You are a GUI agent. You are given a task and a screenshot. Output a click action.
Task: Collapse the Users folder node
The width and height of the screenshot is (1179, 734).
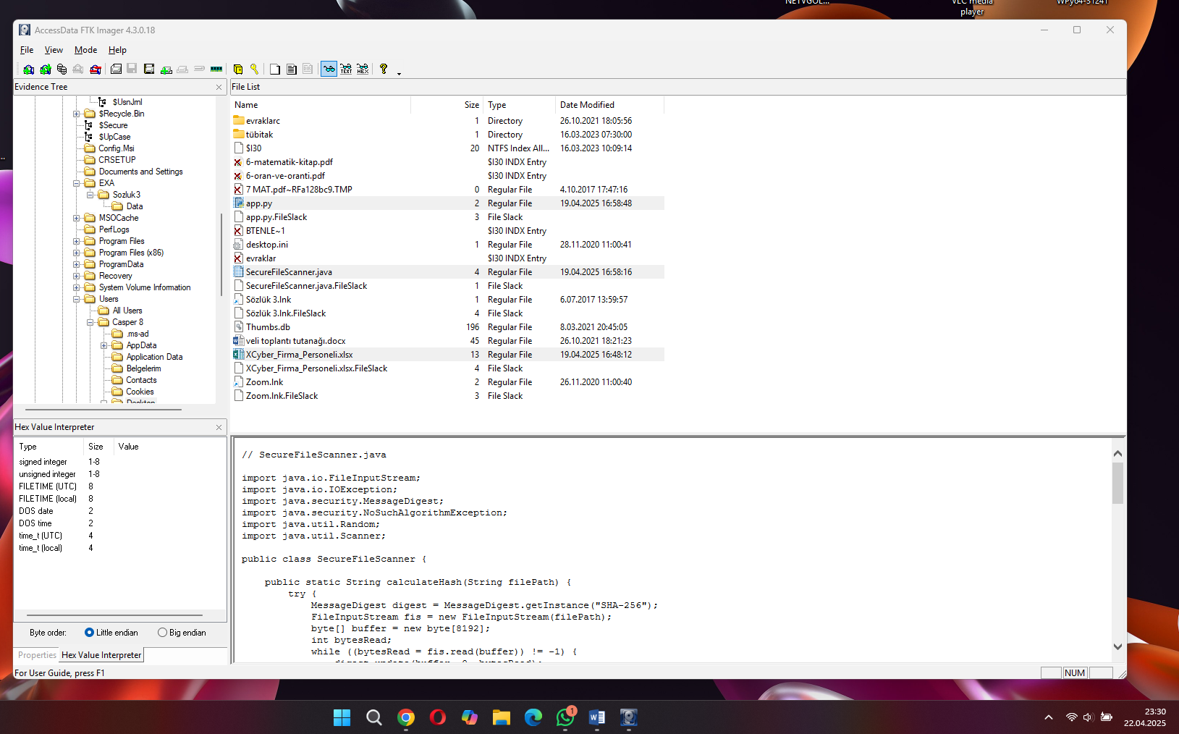click(x=76, y=299)
